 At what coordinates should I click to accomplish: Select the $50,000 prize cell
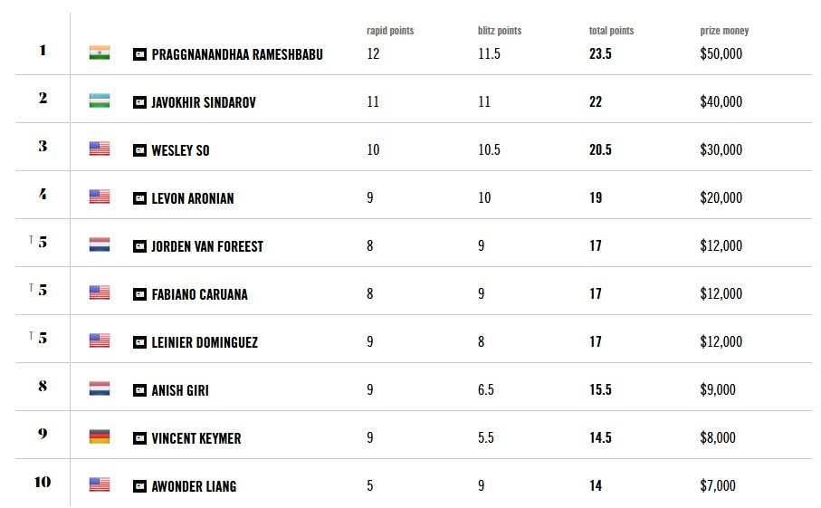click(721, 53)
